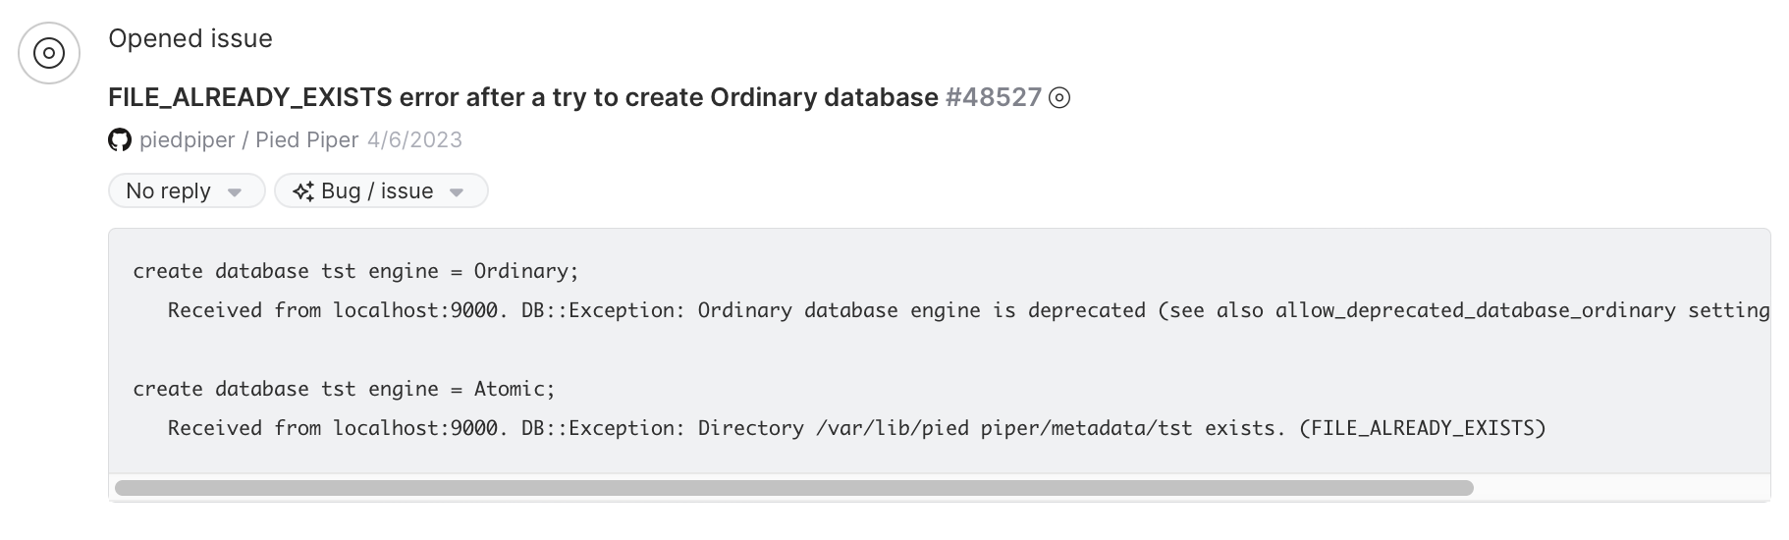Click the arrow next to No reply
The height and width of the screenshot is (540, 1789).
[235, 192]
